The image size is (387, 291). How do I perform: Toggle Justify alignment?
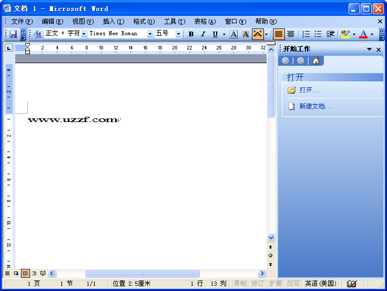(x=278, y=34)
